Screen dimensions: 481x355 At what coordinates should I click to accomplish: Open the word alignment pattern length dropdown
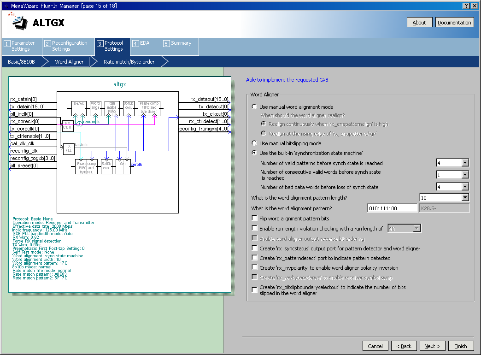point(465,197)
